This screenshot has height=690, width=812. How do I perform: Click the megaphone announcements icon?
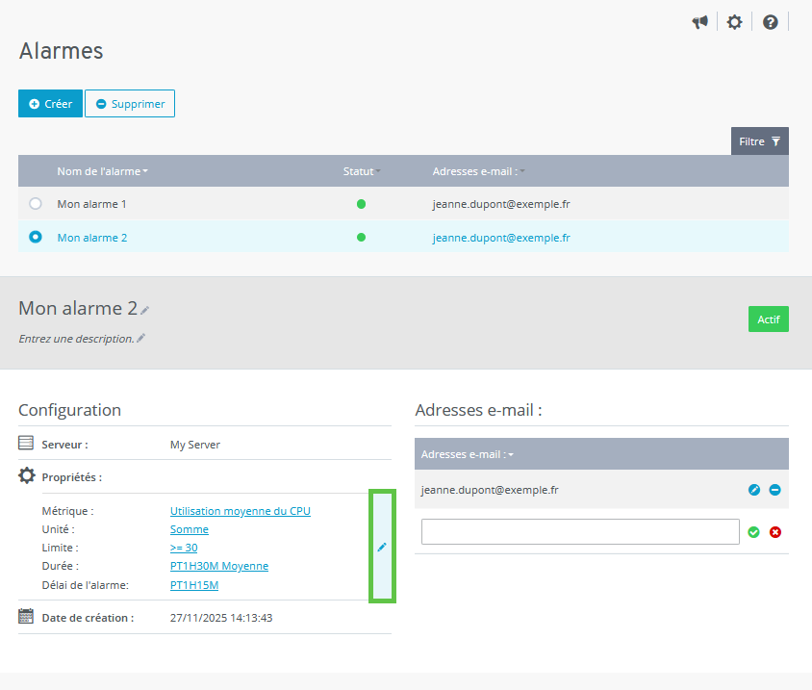click(x=699, y=22)
